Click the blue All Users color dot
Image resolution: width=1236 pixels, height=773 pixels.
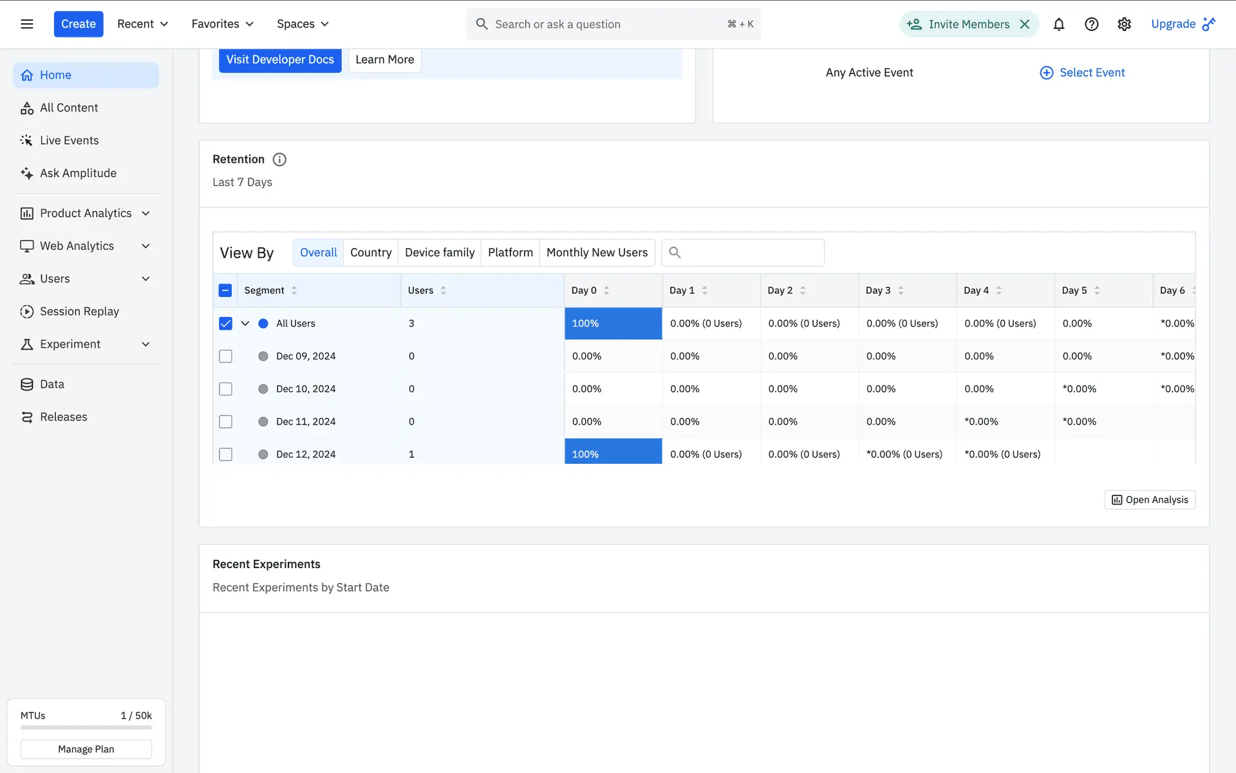point(263,323)
